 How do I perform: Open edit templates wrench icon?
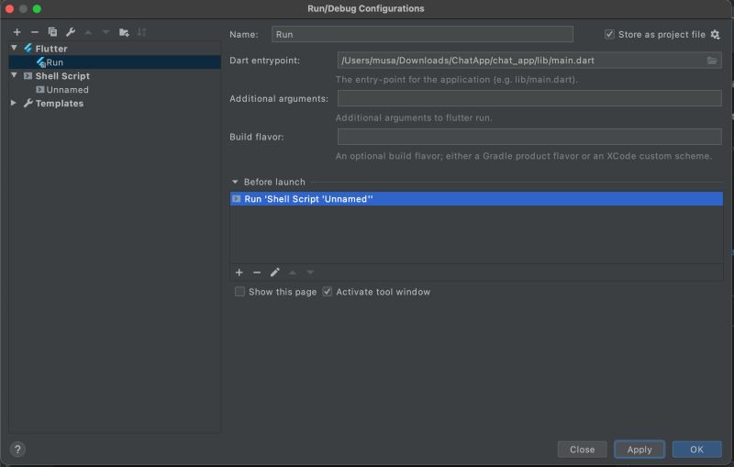pyautogui.click(x=71, y=32)
